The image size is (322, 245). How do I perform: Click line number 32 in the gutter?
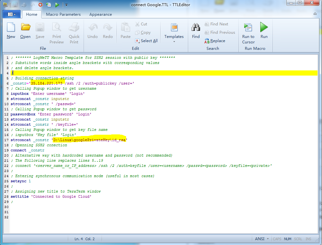[6, 217]
